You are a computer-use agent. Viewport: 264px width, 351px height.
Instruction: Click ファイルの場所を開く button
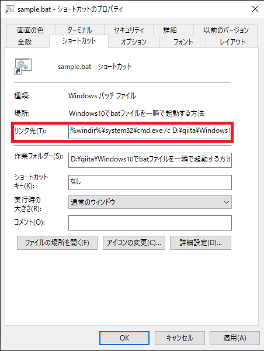coord(57,243)
